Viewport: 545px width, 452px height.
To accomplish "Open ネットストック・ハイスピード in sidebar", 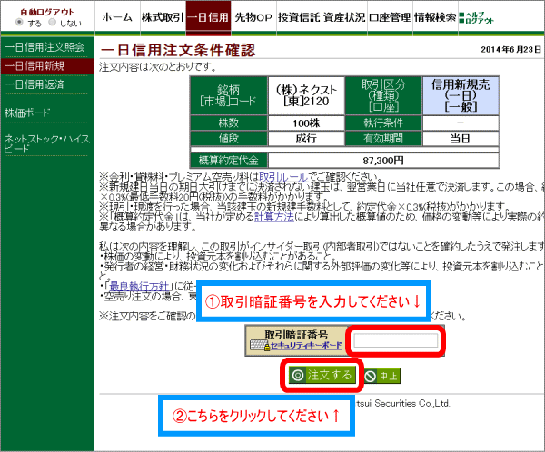I will coord(47,143).
